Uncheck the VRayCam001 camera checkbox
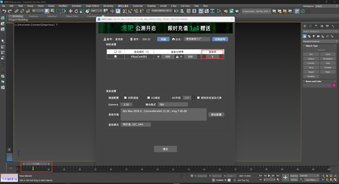Image resolution: width=339 pixels, height=184 pixels. 115,57
